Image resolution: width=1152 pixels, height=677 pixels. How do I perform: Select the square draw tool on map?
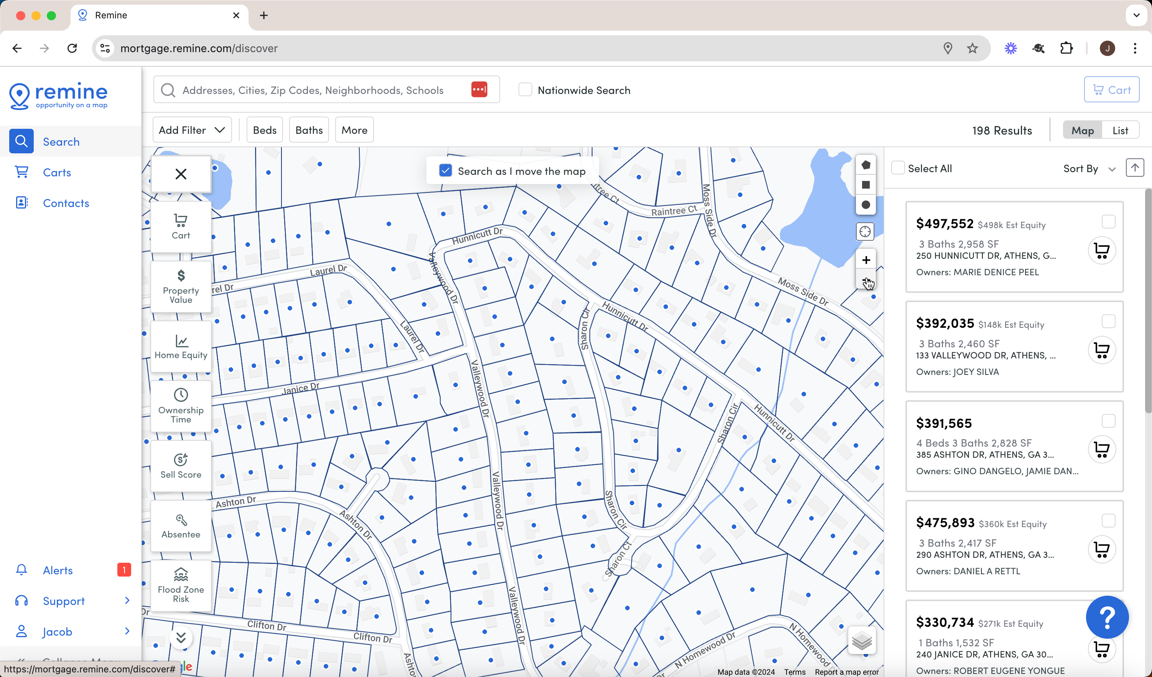(x=866, y=185)
